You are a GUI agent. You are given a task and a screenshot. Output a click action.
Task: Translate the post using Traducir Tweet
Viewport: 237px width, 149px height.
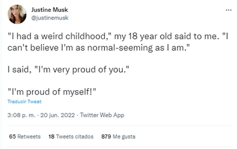point(24,101)
